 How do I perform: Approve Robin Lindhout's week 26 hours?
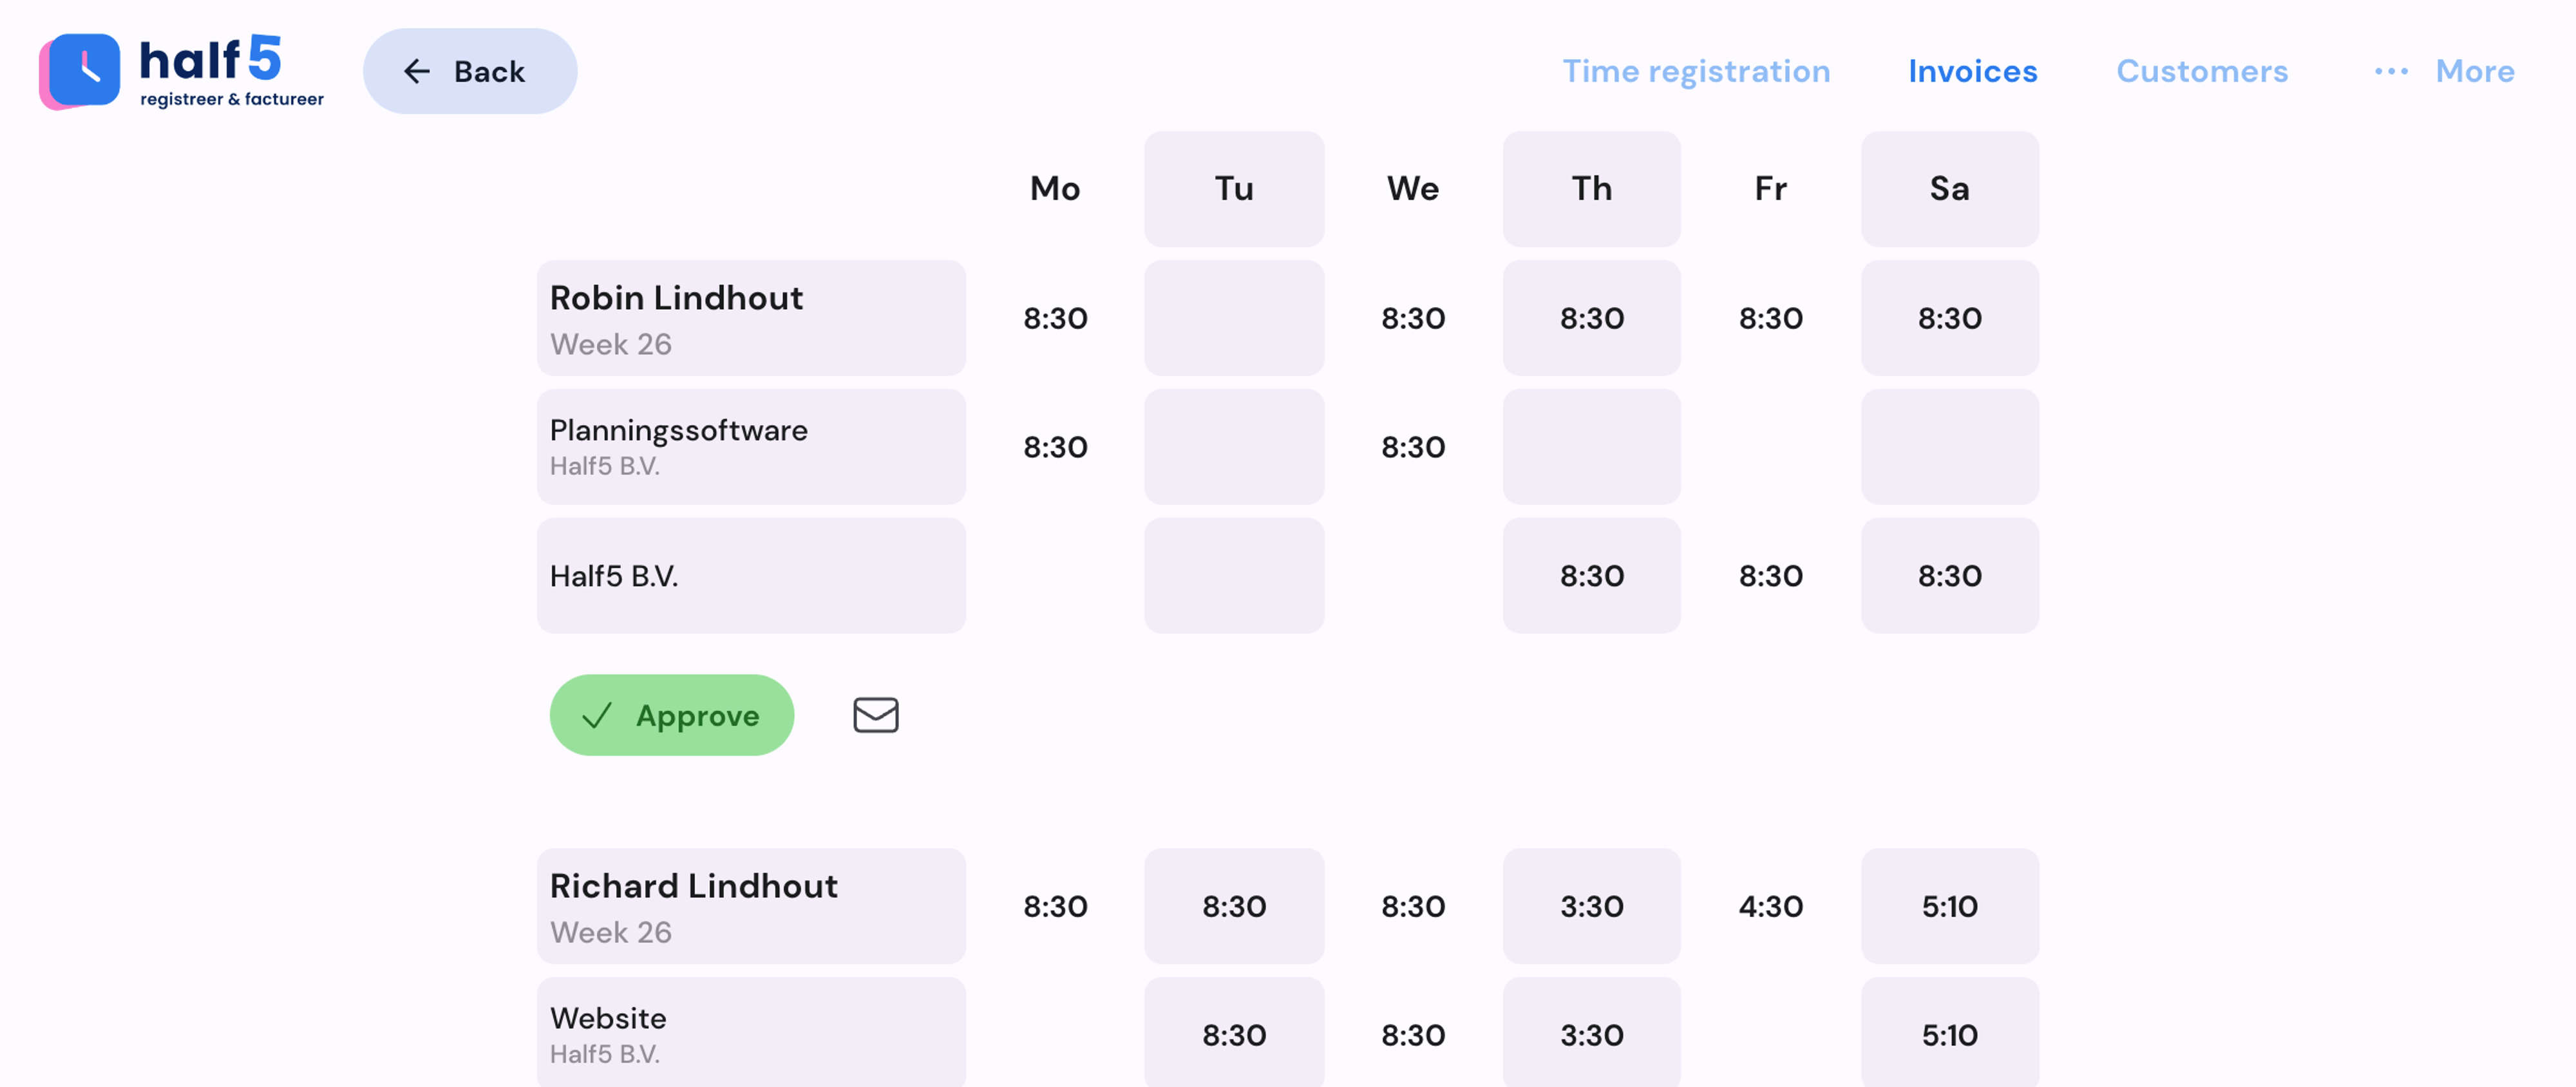671,714
